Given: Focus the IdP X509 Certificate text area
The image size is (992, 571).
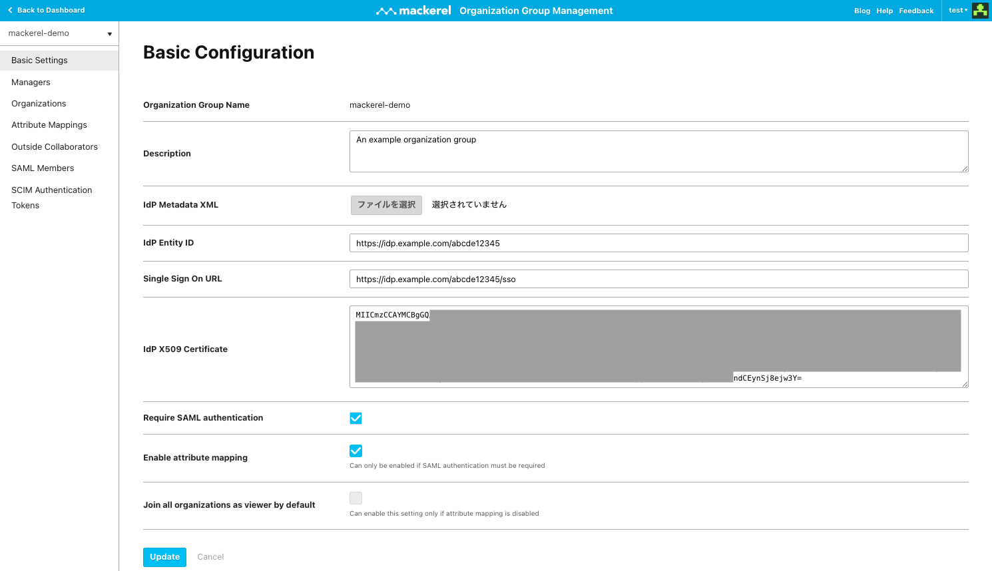Looking at the screenshot, I should coord(659,347).
